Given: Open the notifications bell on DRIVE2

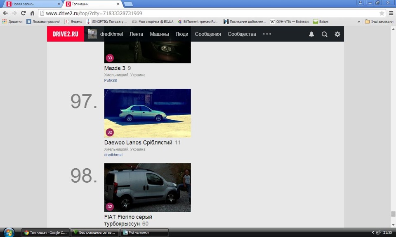Looking at the screenshot, I should (311, 34).
